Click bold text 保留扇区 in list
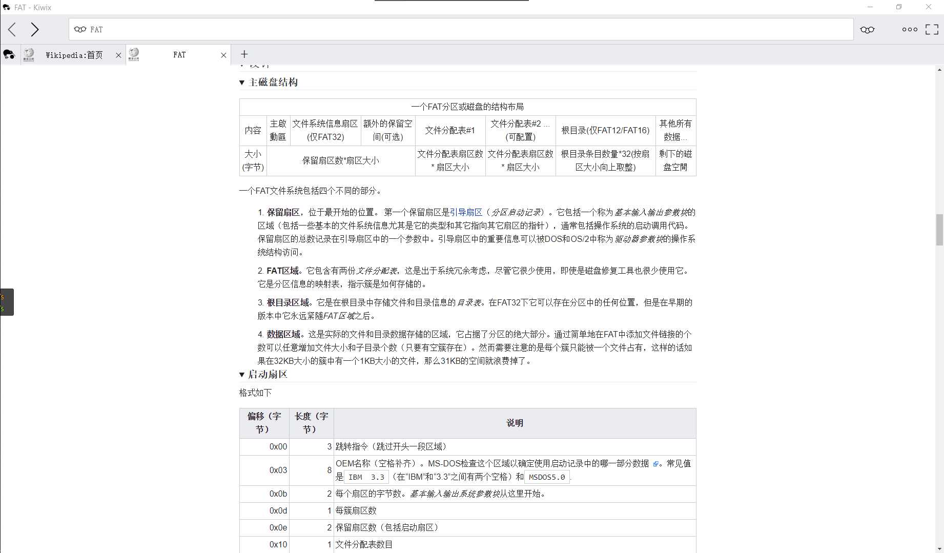The width and height of the screenshot is (944, 553). click(x=283, y=212)
